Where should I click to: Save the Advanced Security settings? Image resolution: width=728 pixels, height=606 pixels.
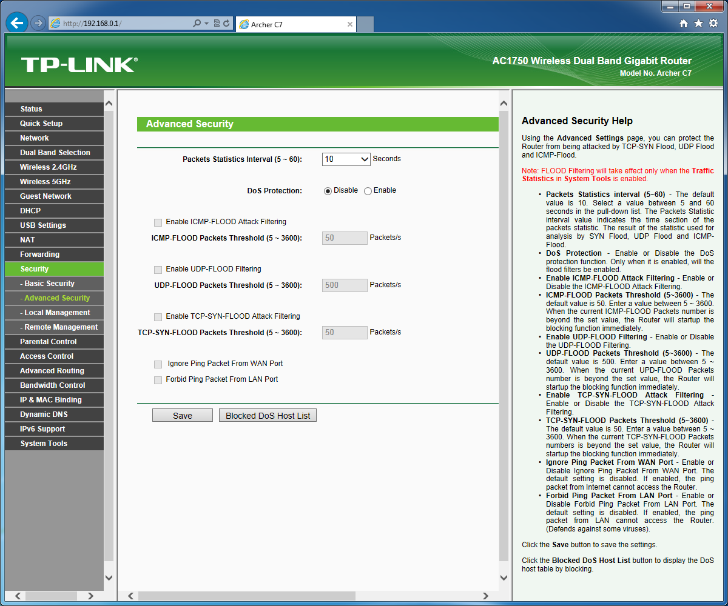pyautogui.click(x=183, y=416)
